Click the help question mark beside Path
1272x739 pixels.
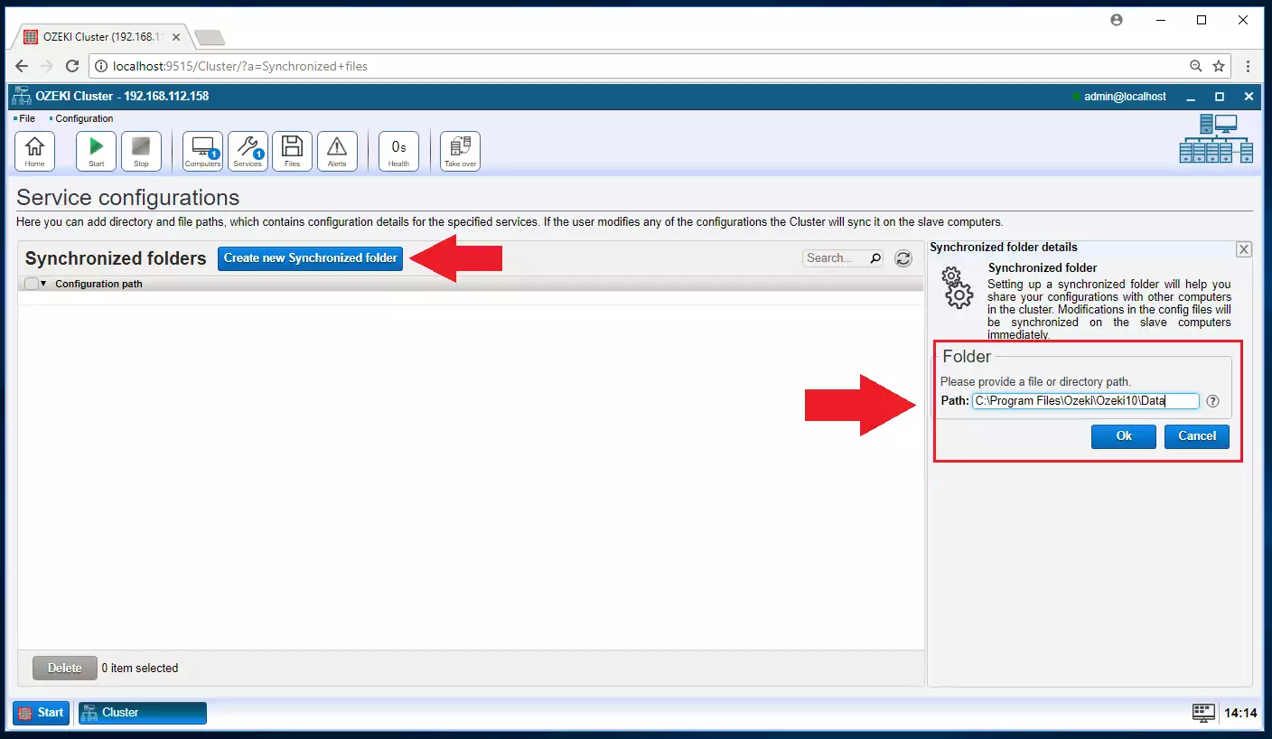coord(1212,401)
